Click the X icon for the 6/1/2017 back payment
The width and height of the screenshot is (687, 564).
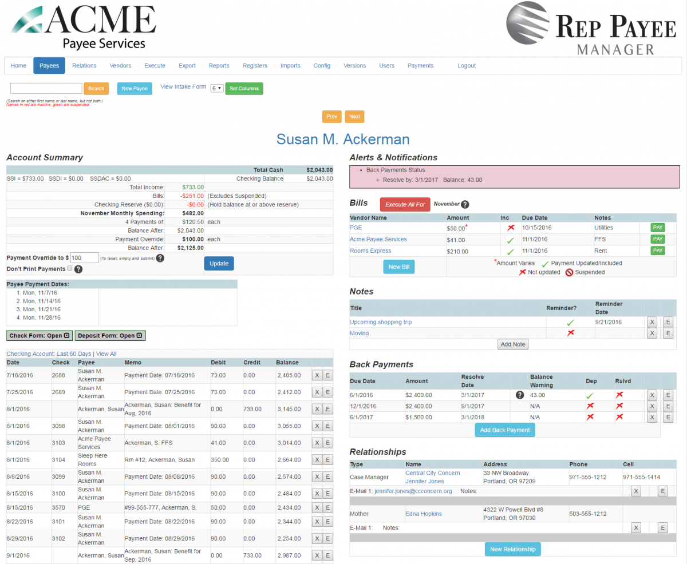point(652,417)
